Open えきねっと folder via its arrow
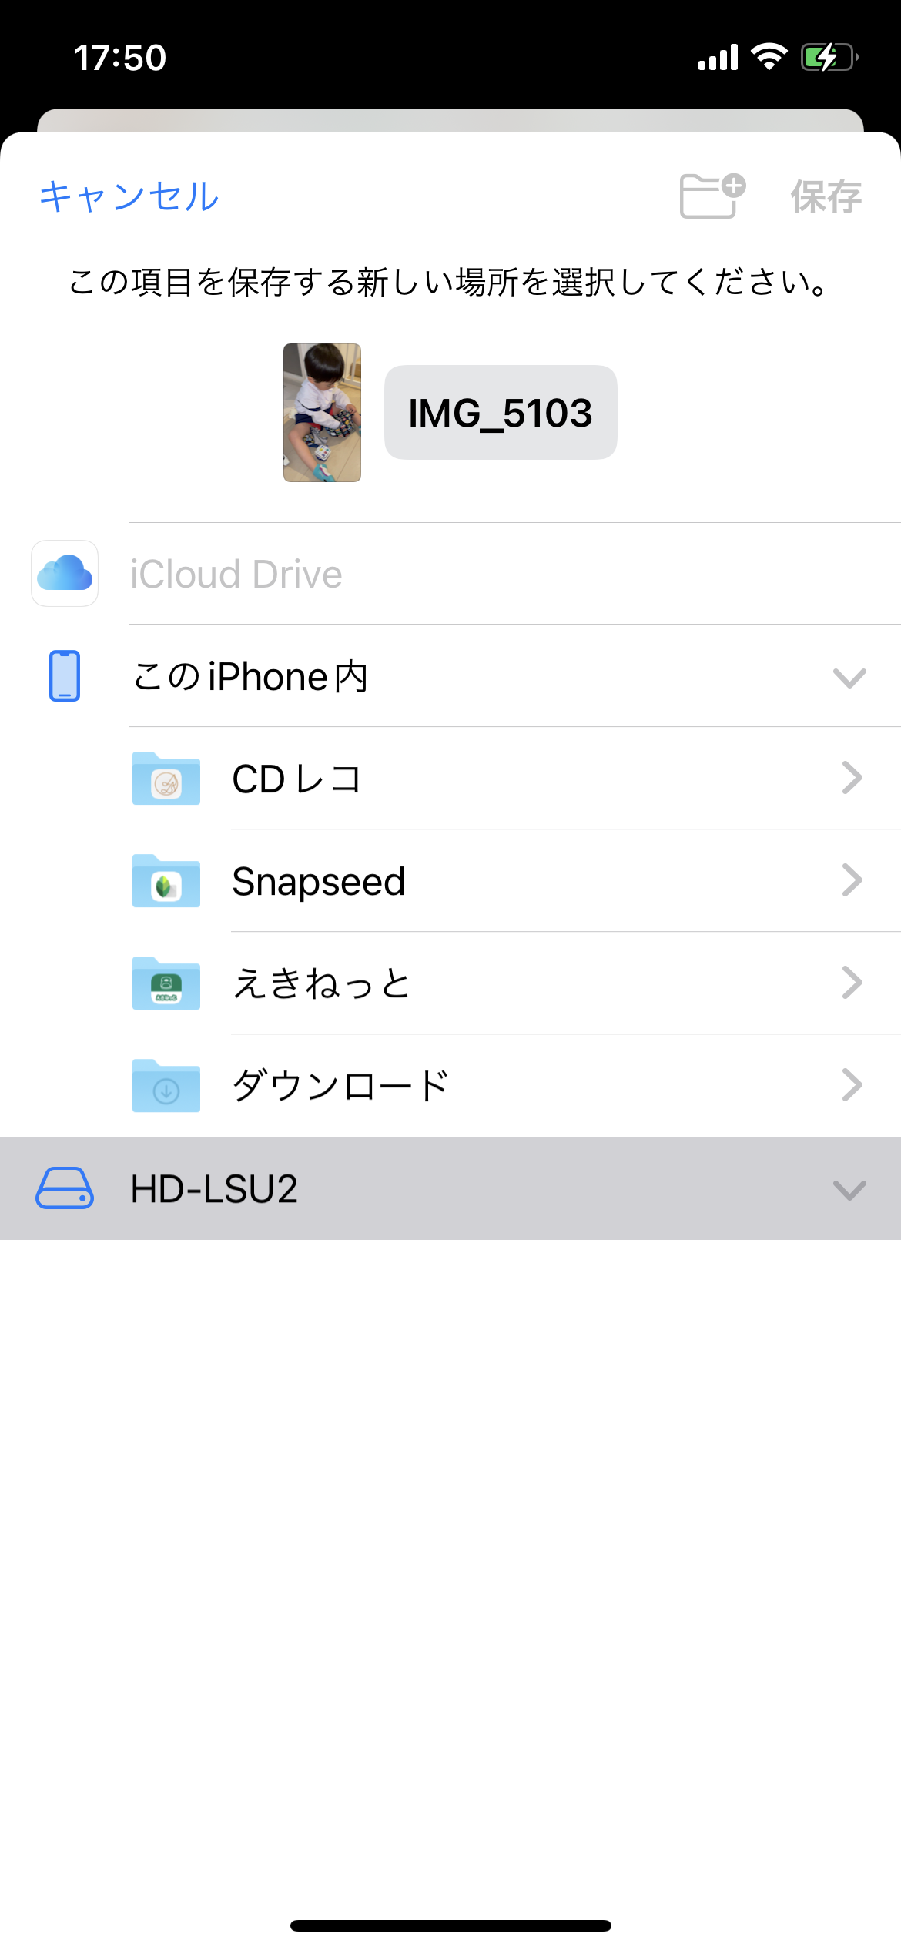 (852, 983)
